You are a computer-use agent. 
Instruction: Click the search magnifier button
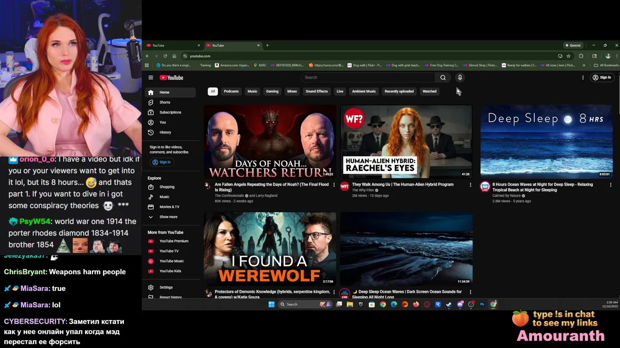(443, 77)
